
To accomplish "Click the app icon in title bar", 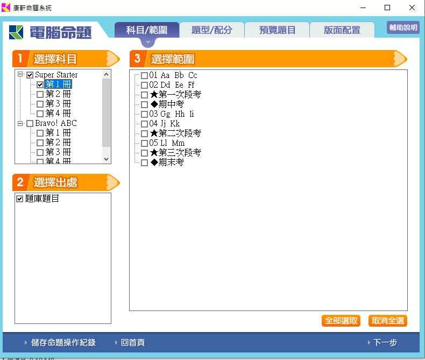I will pos(6,8).
